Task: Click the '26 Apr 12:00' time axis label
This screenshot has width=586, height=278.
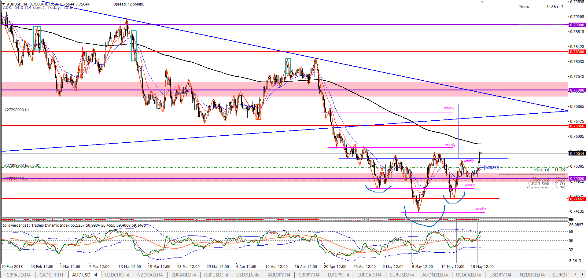Action: [x=364, y=266]
